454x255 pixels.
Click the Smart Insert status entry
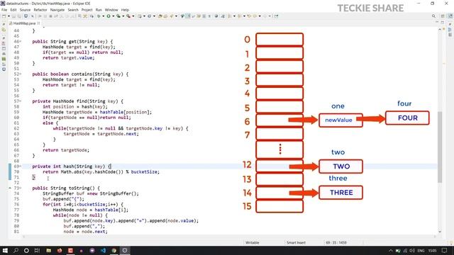tap(296, 242)
